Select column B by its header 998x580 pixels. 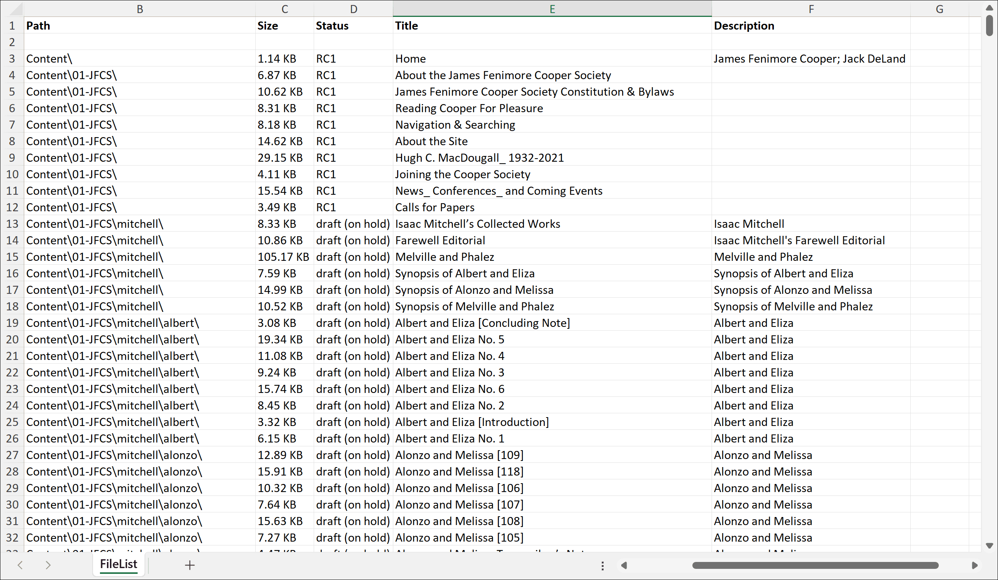click(140, 8)
